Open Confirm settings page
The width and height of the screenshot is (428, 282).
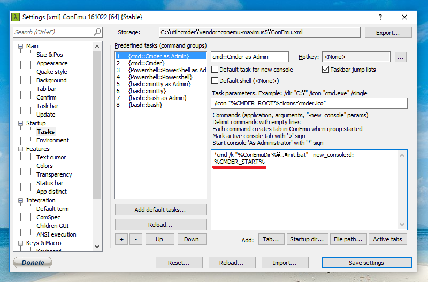tap(47, 97)
